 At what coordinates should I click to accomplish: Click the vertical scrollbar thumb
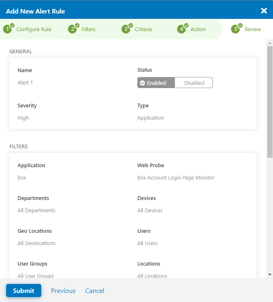(x=270, y=98)
